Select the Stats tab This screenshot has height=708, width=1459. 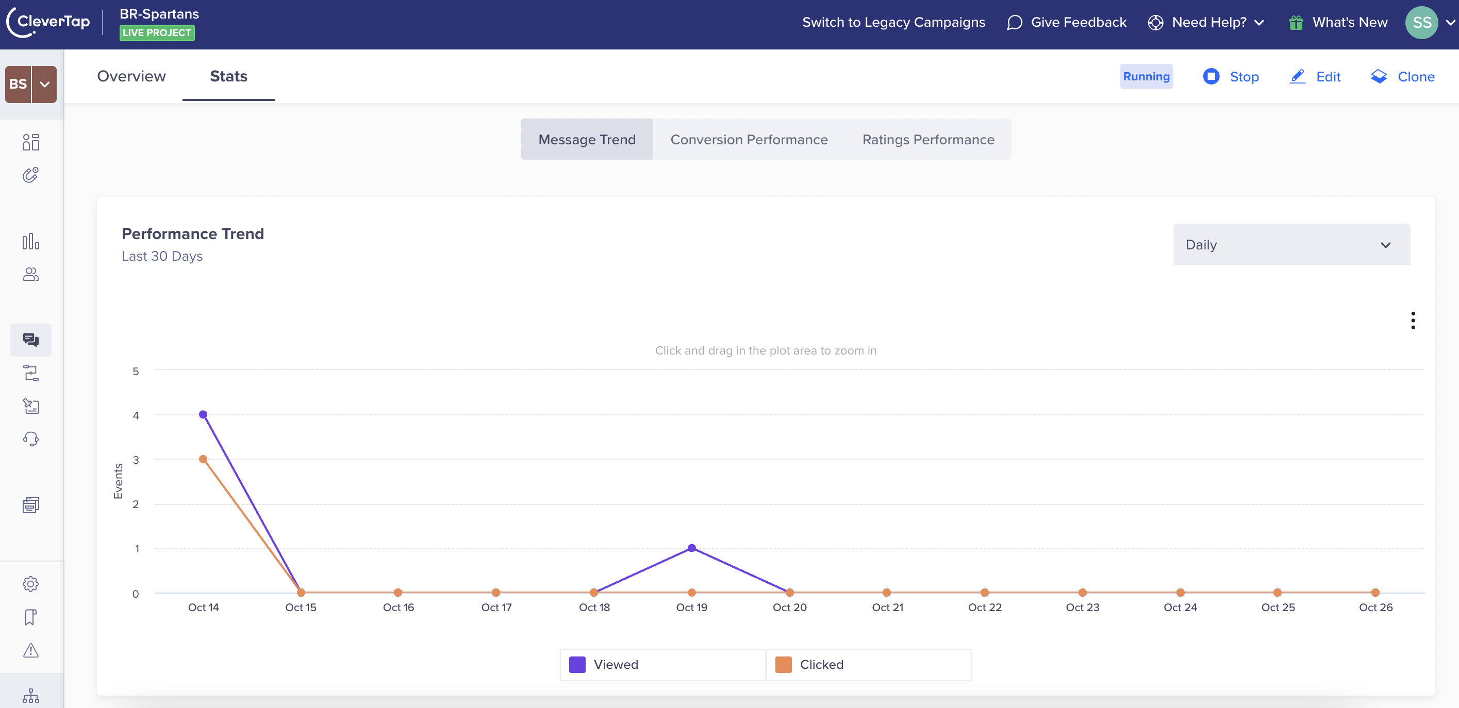pos(229,76)
